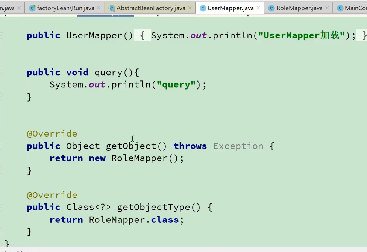This screenshot has width=367, height=252.
Task: Click the class icon on RoleMapper.java tab
Action: pos(271,8)
